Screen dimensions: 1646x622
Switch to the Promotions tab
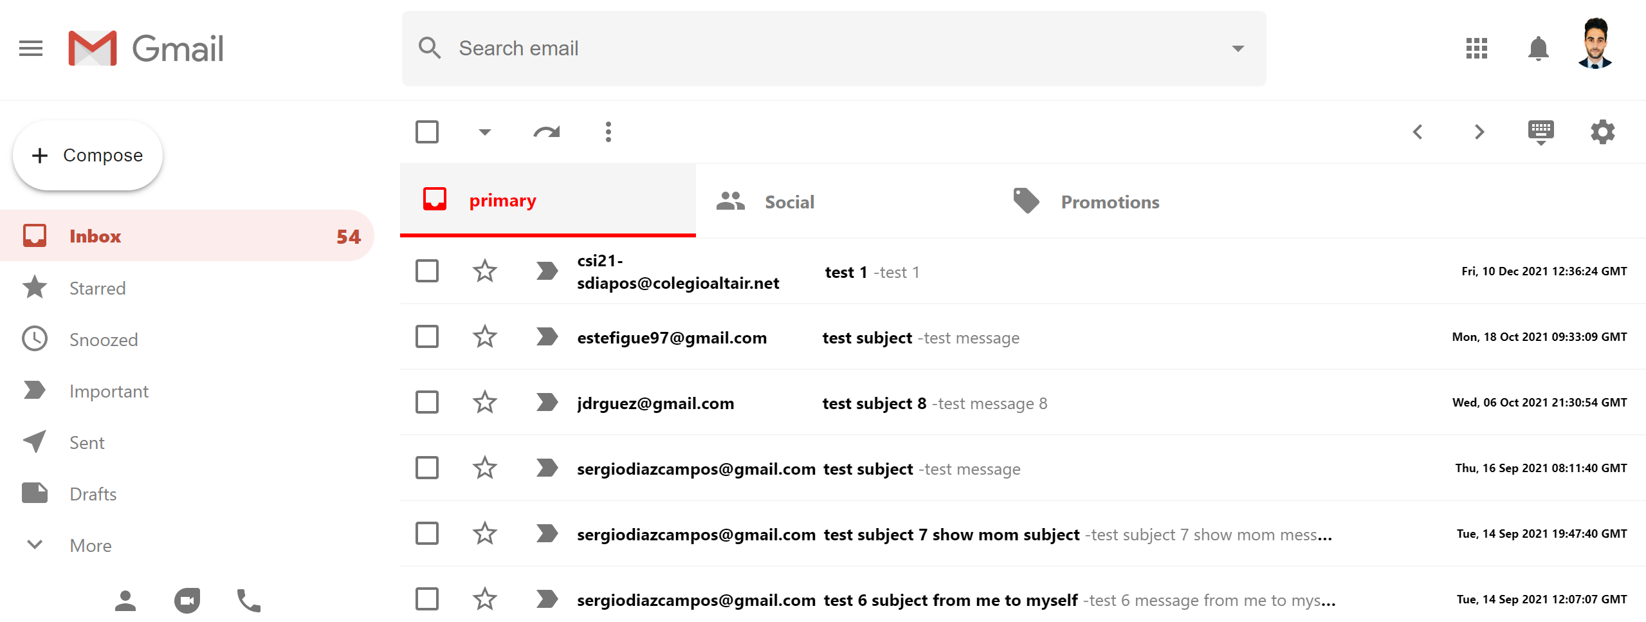pyautogui.click(x=1110, y=202)
